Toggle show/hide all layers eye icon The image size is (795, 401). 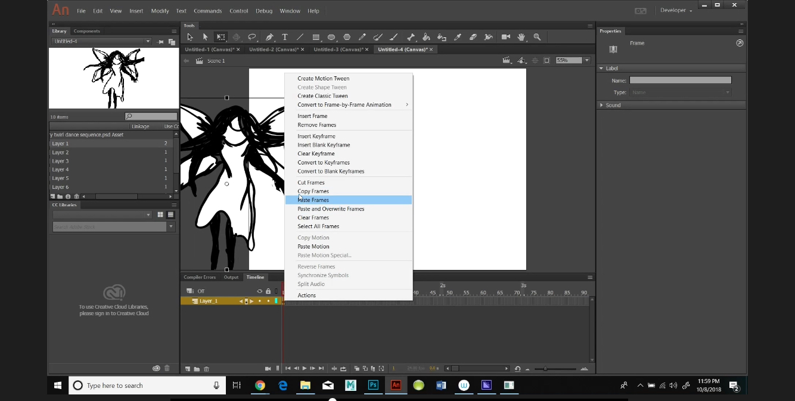pyautogui.click(x=259, y=291)
